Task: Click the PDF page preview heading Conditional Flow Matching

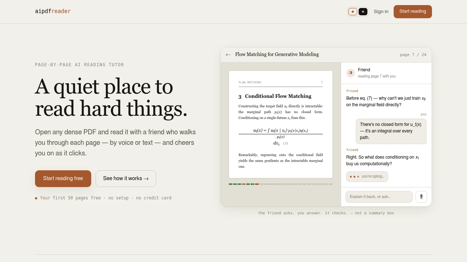Action: click(x=278, y=96)
